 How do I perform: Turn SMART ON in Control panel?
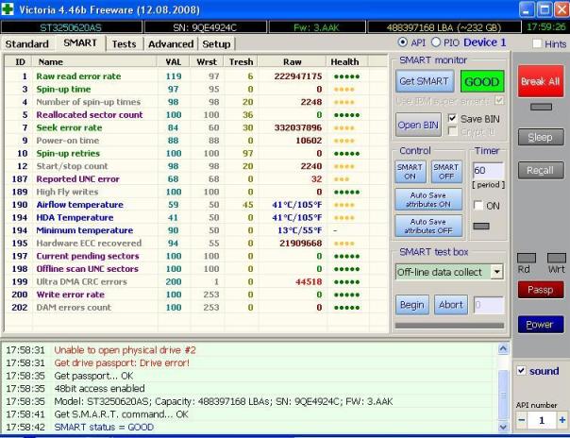(x=411, y=171)
